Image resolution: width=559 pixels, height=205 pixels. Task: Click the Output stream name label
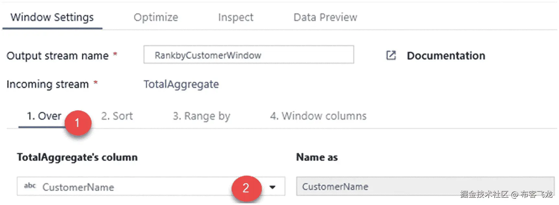point(57,56)
